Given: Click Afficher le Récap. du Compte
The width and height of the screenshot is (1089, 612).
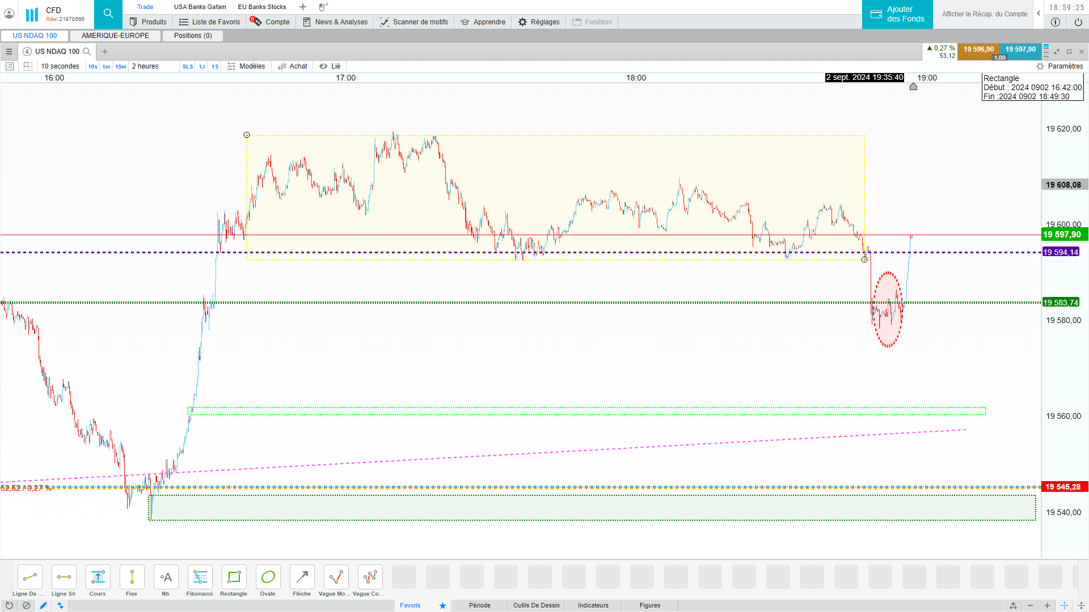Looking at the screenshot, I should (x=984, y=14).
